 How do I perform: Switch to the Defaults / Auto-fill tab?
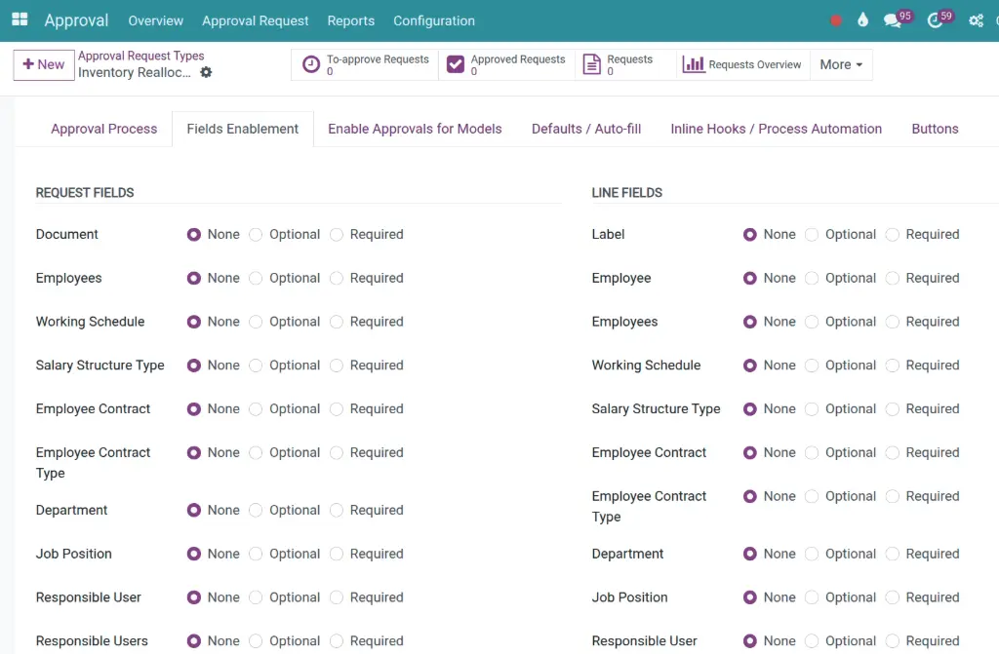[586, 129]
